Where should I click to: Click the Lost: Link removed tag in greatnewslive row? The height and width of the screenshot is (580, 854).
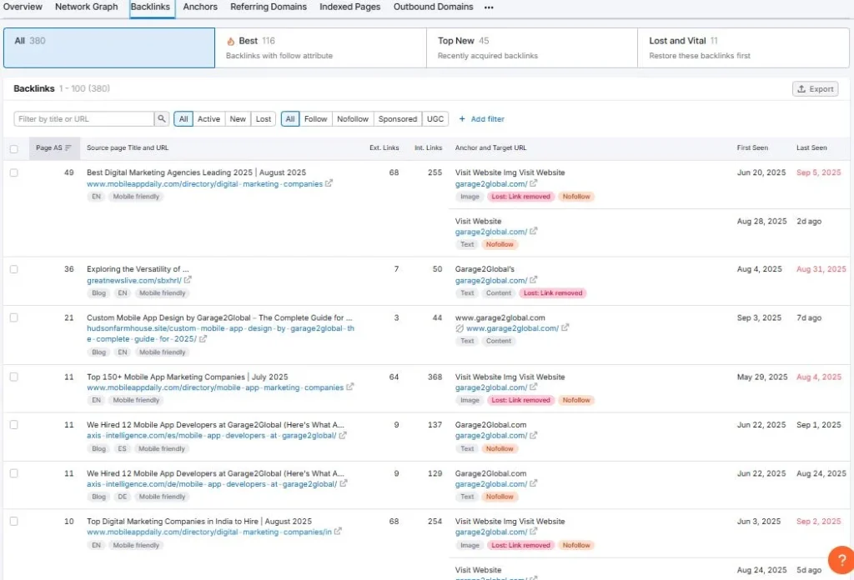pos(553,292)
